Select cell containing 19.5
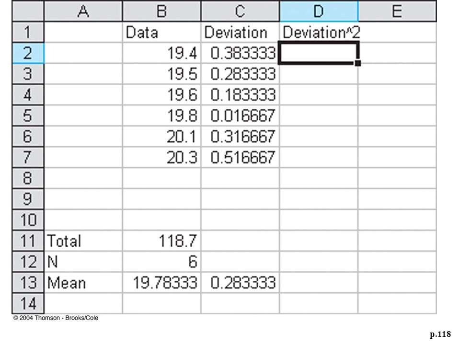460x345 pixels. click(x=161, y=74)
